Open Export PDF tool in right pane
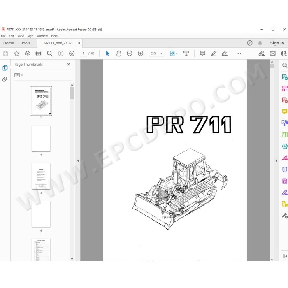This screenshot has height=288, width=288. coord(285,77)
